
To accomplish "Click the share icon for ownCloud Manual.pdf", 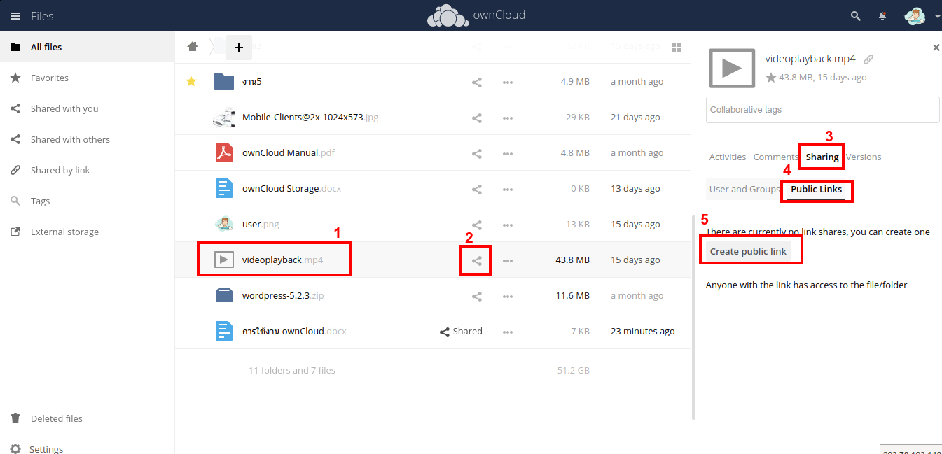I will [x=476, y=153].
